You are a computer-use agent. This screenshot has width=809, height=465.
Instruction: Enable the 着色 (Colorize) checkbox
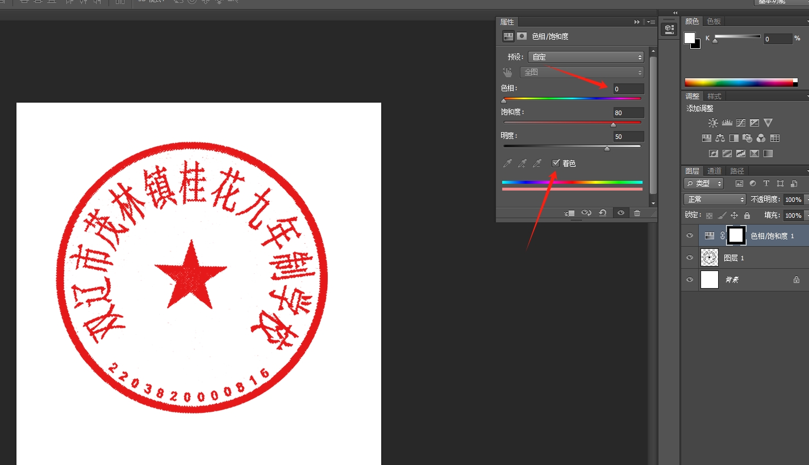556,163
